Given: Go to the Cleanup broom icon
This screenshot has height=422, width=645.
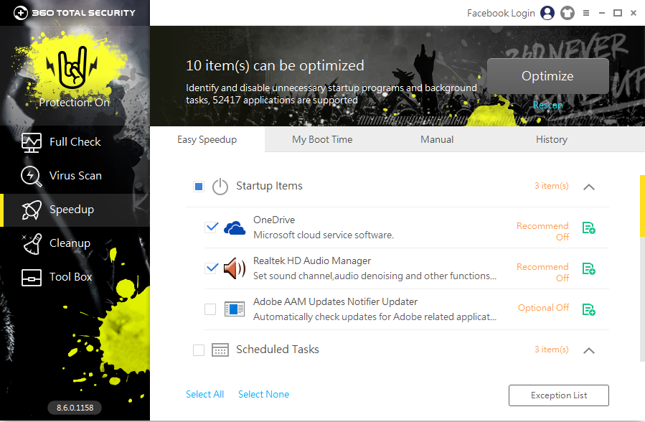Looking at the screenshot, I should (32, 243).
